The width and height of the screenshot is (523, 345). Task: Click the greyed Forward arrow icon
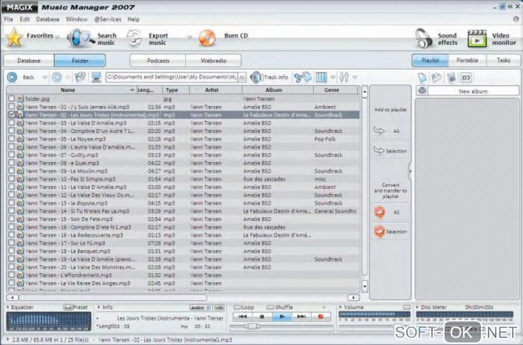coord(57,77)
